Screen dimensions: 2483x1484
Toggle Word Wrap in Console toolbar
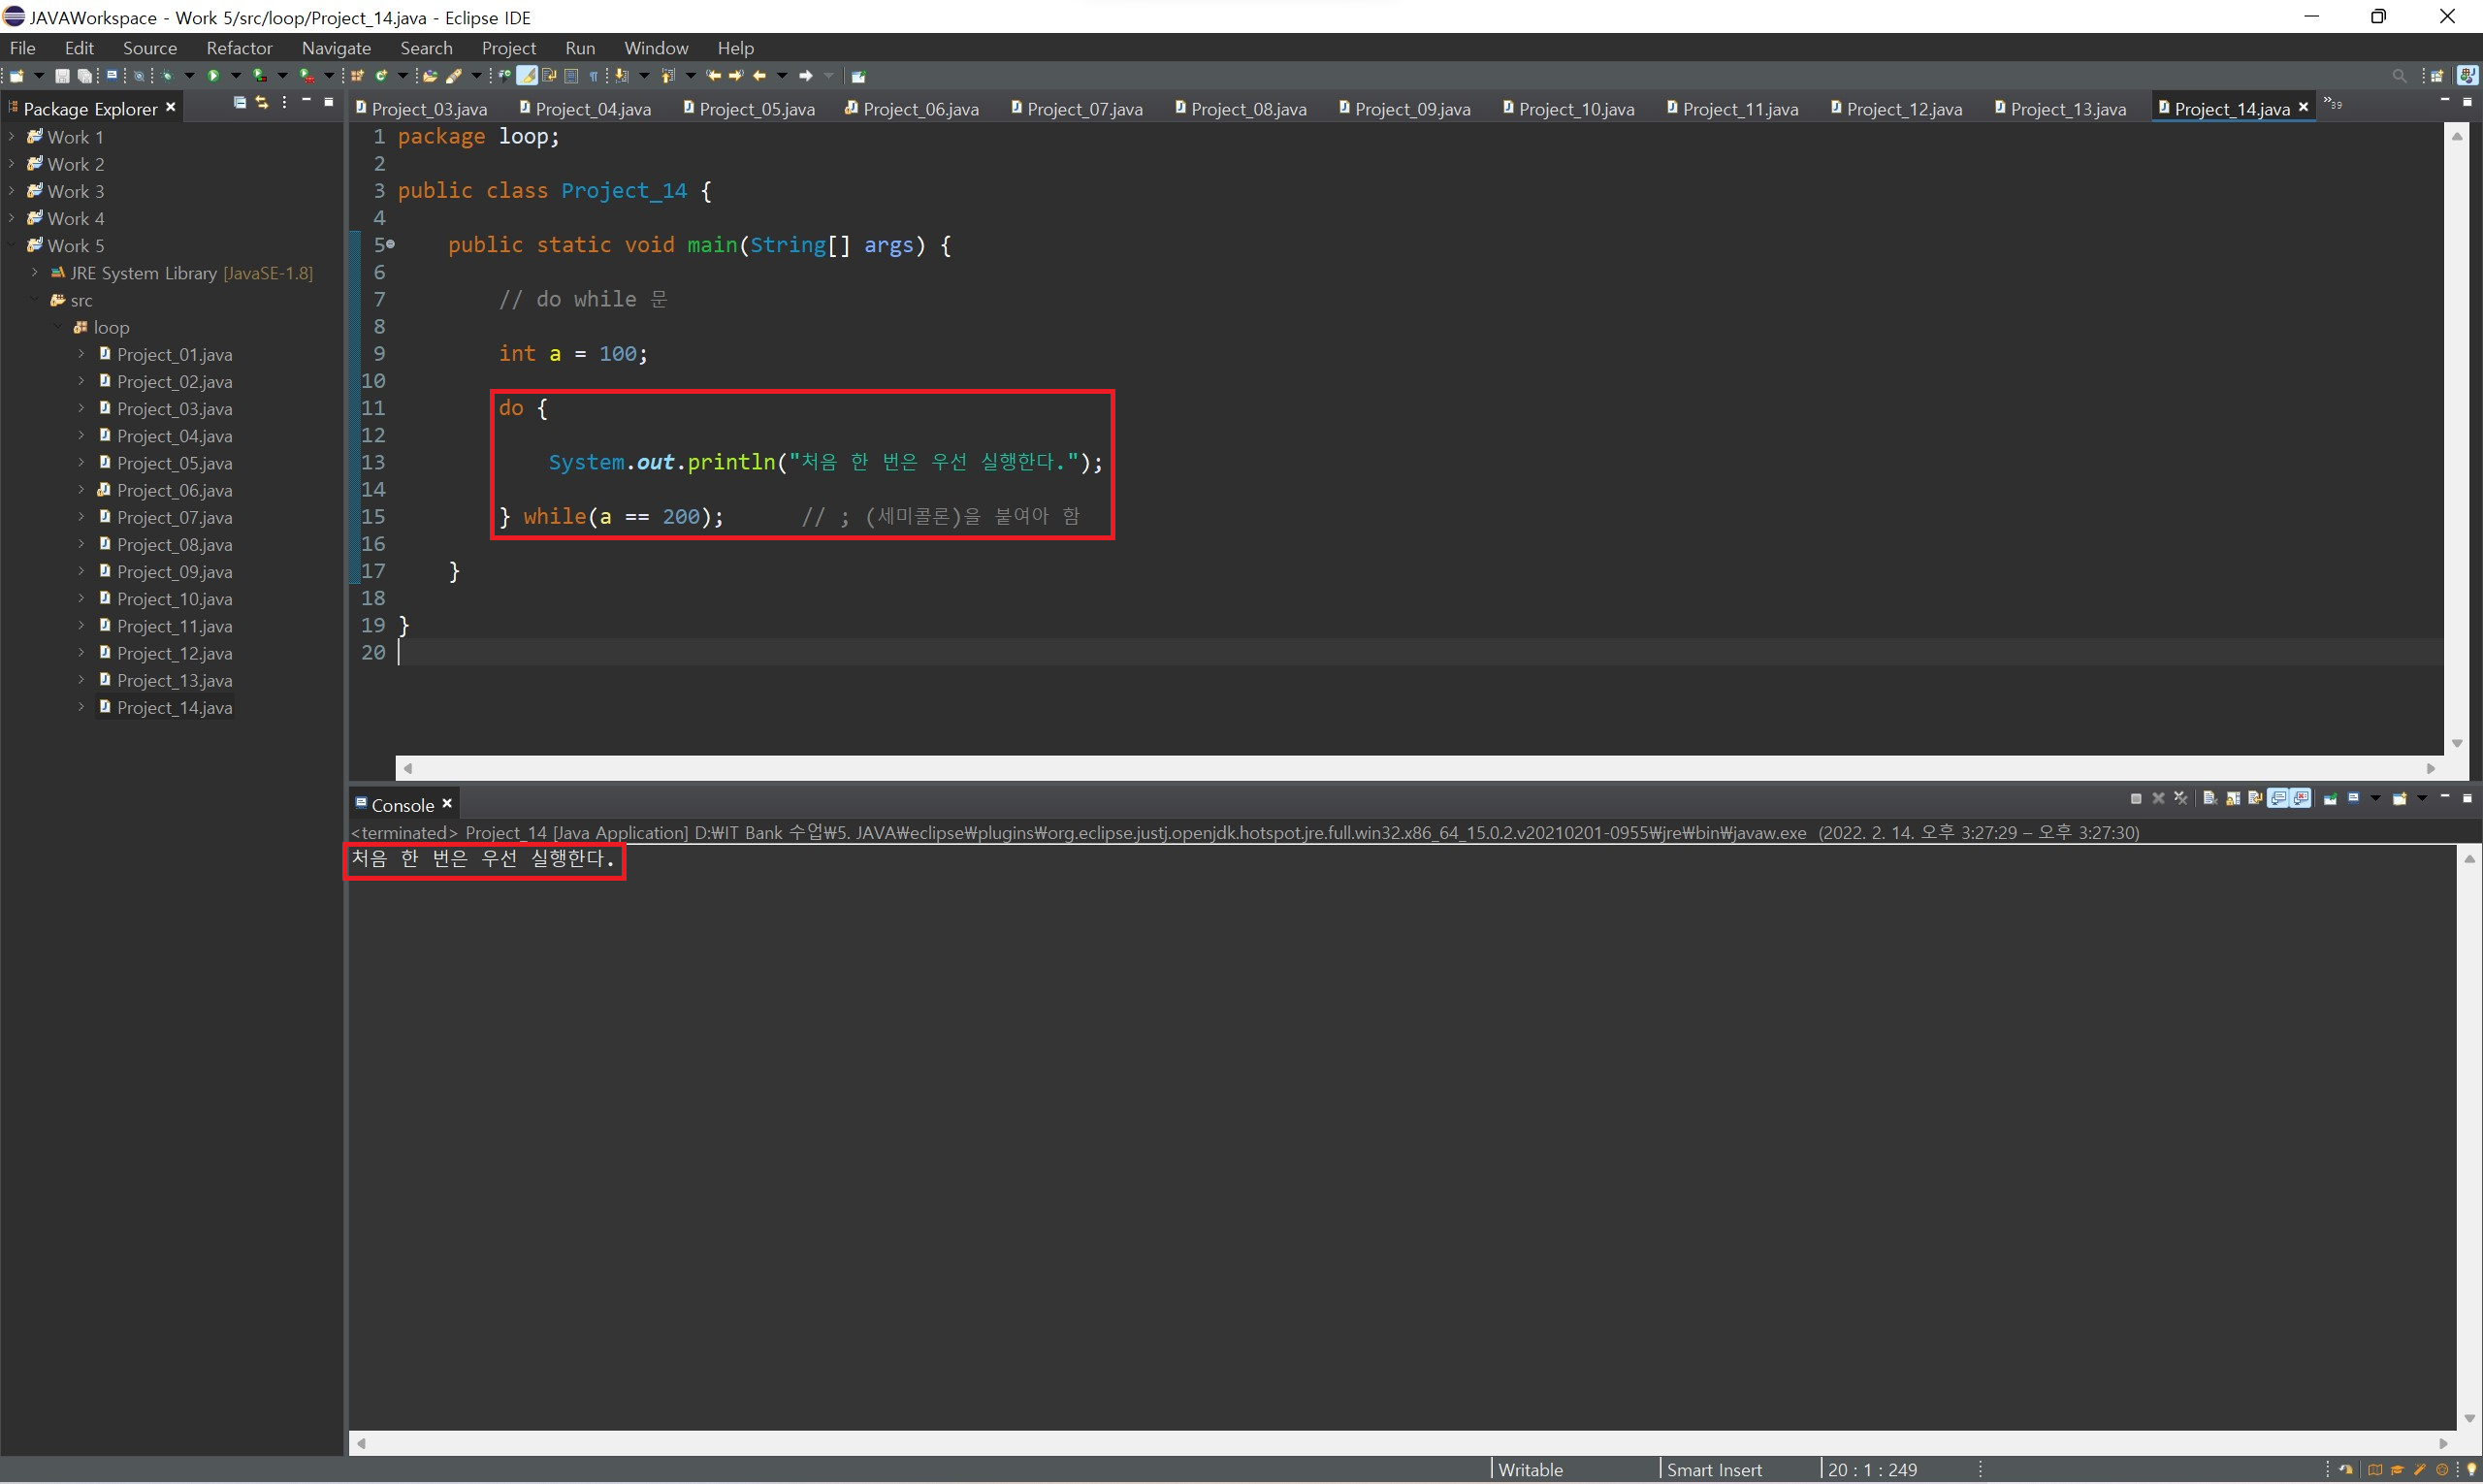(2255, 799)
